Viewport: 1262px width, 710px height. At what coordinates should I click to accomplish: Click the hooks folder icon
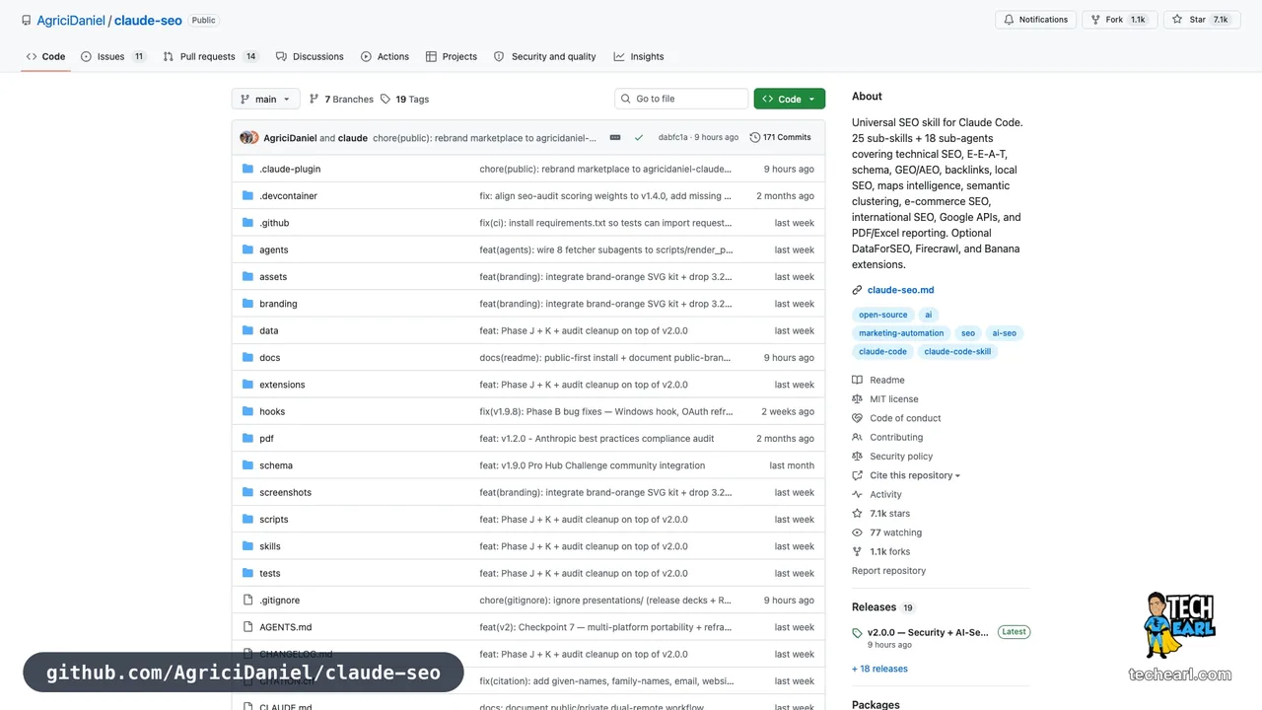coord(248,411)
